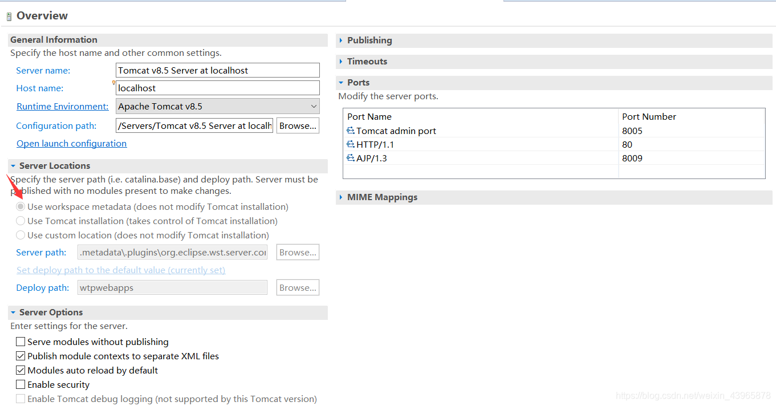This screenshot has width=776, height=406.
Task: Collapse the Server Options section
Action: pos(13,312)
